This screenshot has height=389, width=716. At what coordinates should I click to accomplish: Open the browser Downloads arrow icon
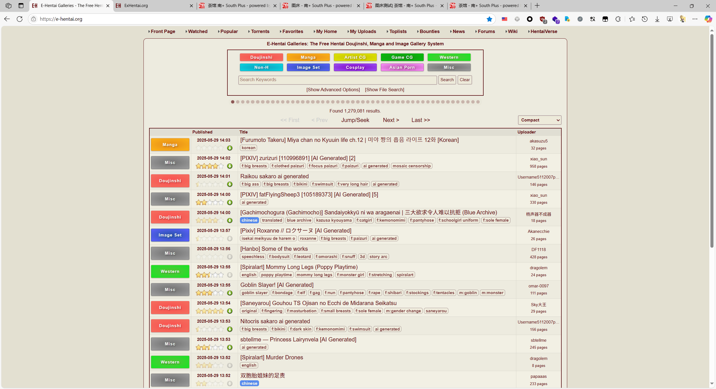(657, 19)
